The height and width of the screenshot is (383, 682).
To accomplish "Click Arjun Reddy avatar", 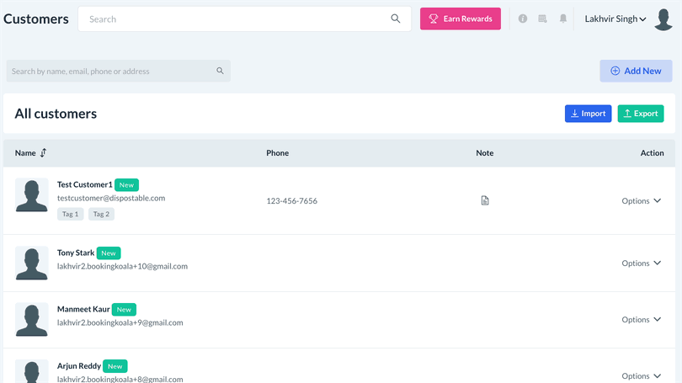I will pyautogui.click(x=32, y=371).
